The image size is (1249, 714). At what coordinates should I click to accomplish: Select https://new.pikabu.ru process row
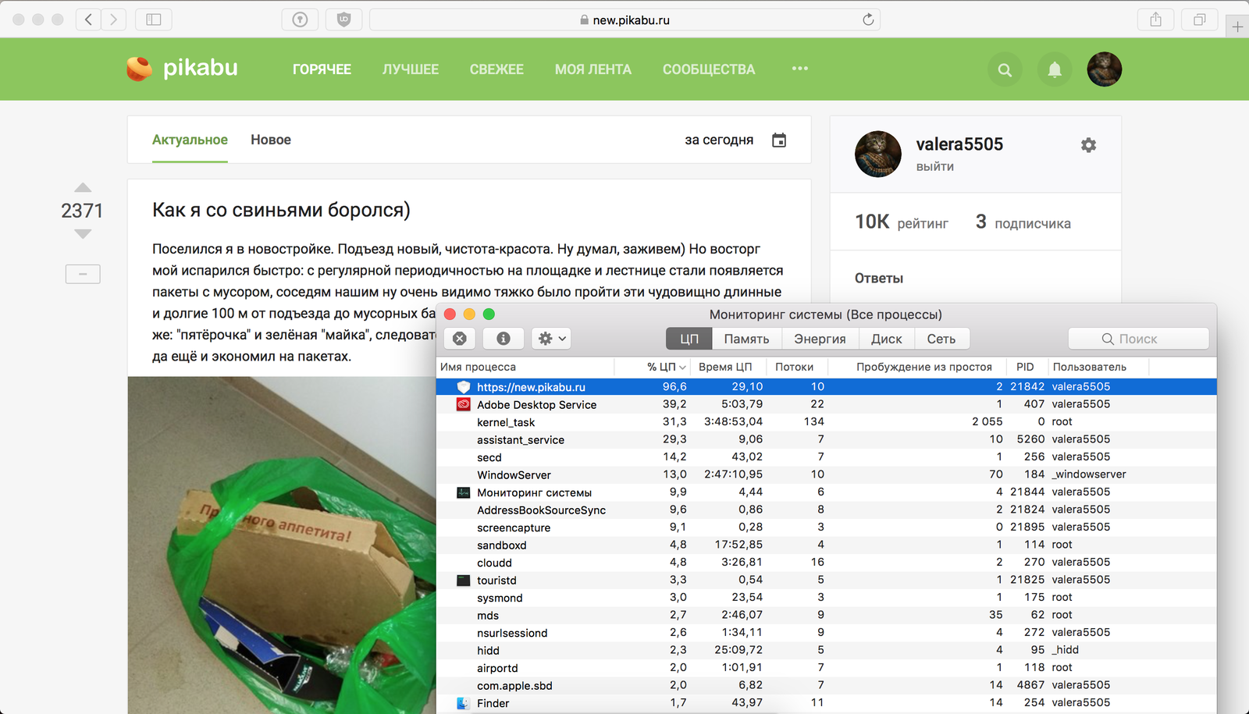[x=826, y=386]
